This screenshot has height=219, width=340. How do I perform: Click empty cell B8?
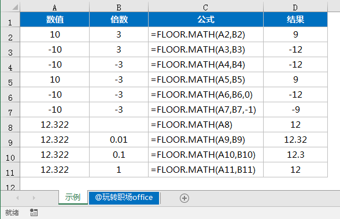[x=119, y=125]
